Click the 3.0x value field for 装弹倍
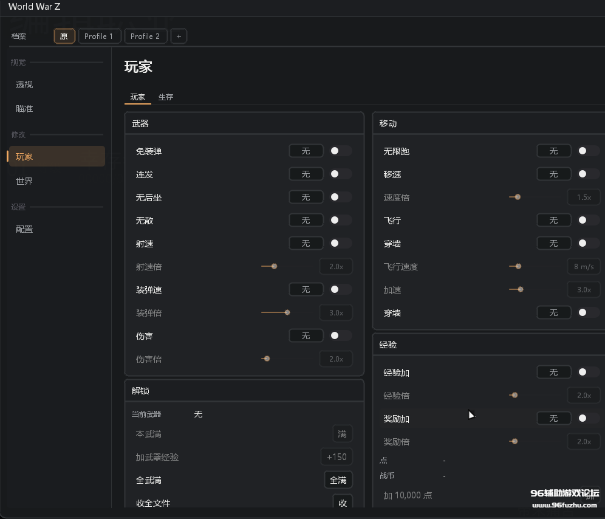The image size is (605, 519). [336, 313]
